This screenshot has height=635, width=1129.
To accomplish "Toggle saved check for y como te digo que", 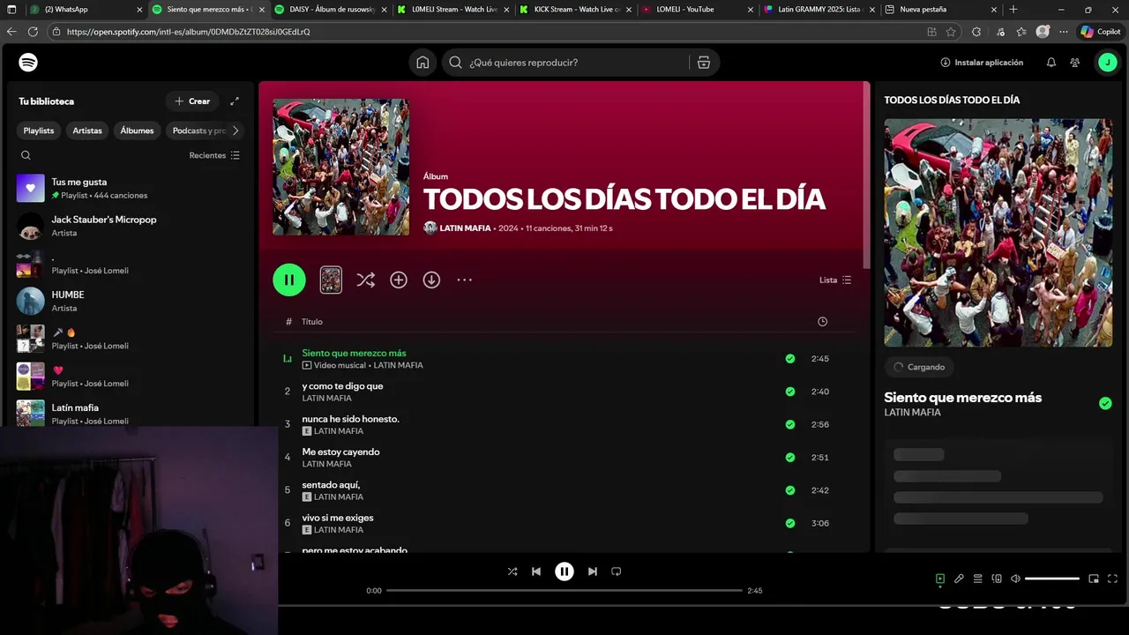I will [x=790, y=392].
